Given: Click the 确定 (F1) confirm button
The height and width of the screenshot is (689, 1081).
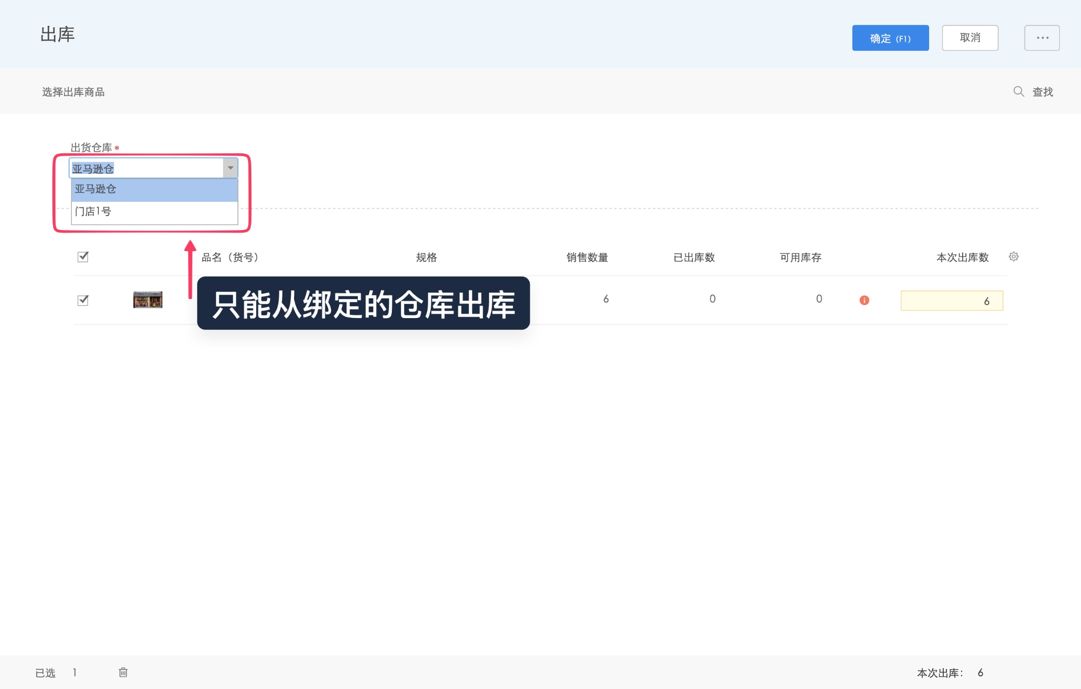Looking at the screenshot, I should [x=890, y=38].
